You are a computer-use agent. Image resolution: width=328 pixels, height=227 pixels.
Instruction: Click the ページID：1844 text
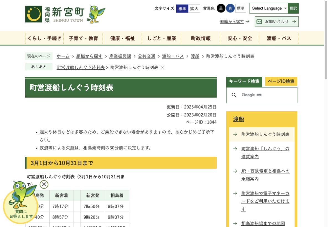[201, 122]
